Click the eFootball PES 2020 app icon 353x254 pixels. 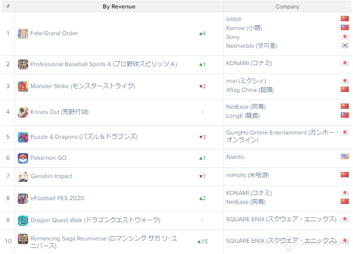pos(23,199)
